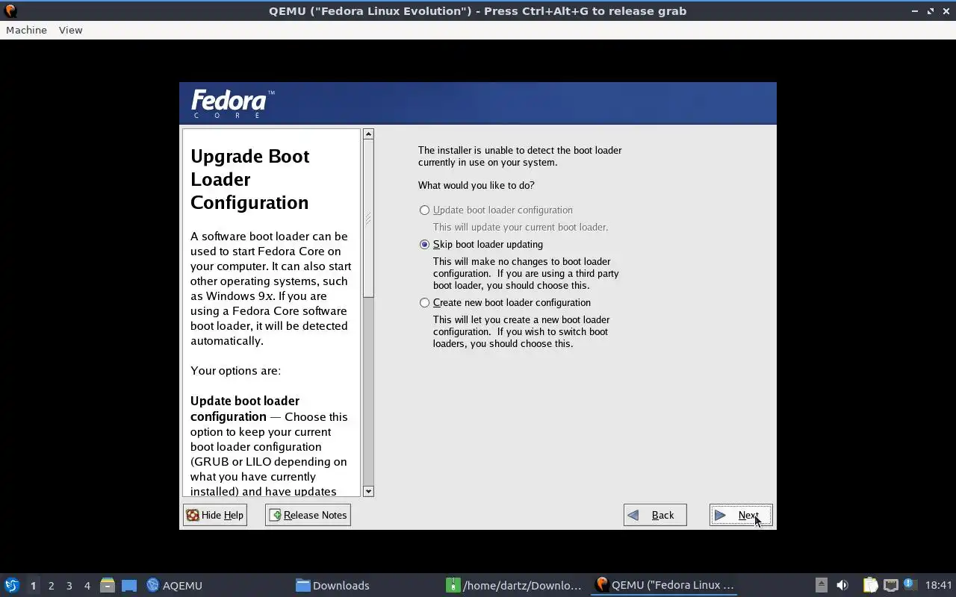Select Skip boot loader updating radio
Viewport: 956px width, 597px height.
424,244
